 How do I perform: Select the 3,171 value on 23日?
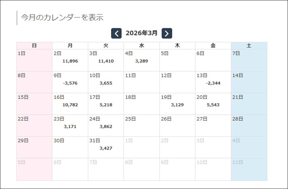point(70,127)
